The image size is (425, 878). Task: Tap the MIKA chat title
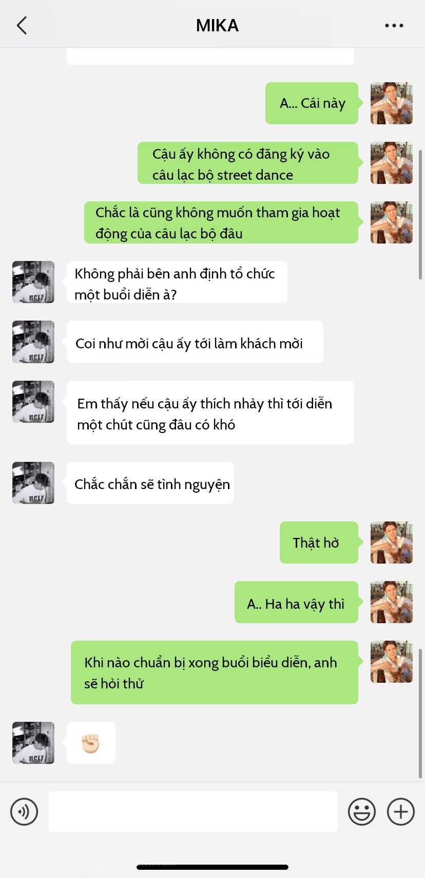point(217,25)
